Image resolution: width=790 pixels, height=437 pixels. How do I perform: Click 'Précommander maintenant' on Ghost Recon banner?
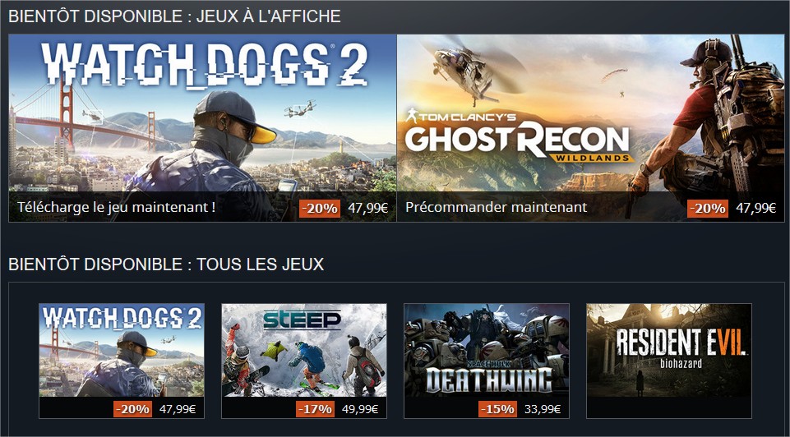pos(497,207)
